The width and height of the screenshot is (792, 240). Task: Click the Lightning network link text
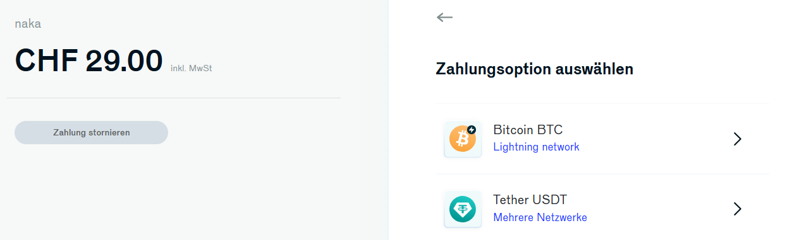pos(536,147)
